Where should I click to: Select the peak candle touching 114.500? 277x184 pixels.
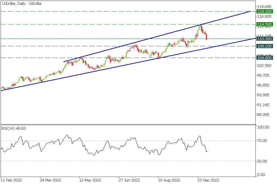point(201,27)
